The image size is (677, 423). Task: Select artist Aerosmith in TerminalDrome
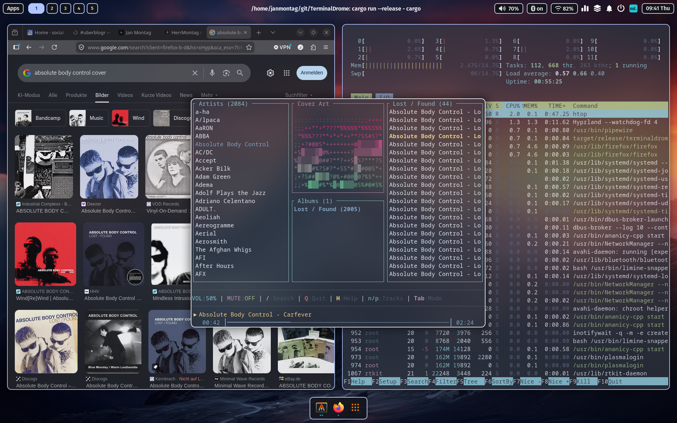click(x=211, y=241)
